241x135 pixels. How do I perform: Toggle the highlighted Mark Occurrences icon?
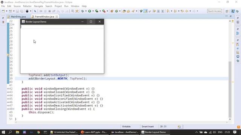point(145,11)
